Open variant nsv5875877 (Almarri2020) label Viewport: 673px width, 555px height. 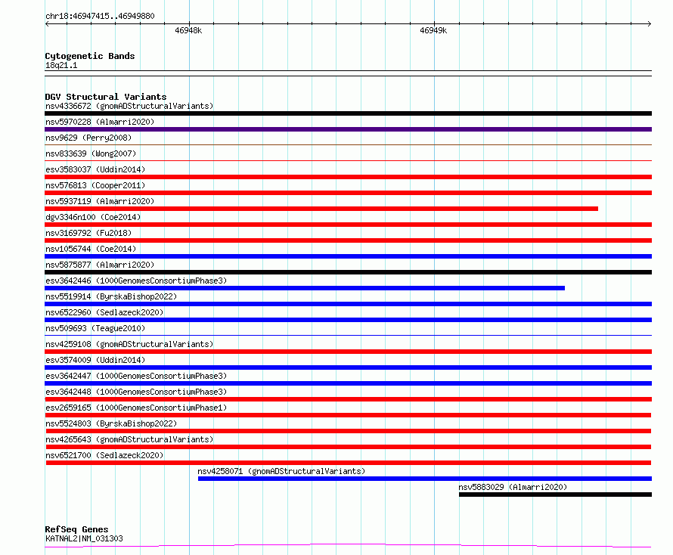(100, 265)
